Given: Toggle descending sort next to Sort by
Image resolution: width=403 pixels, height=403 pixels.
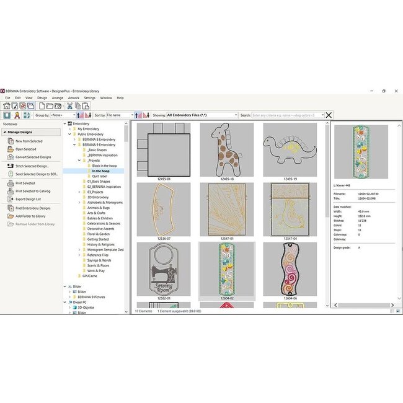Looking at the screenshot, I should coord(146,115).
